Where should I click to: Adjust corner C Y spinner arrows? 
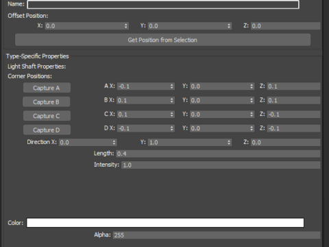point(252,115)
